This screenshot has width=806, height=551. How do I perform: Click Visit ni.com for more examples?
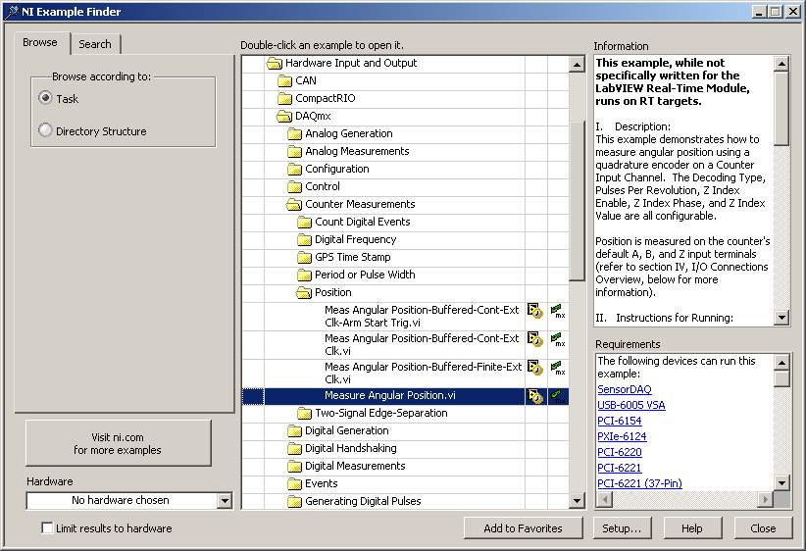[119, 443]
